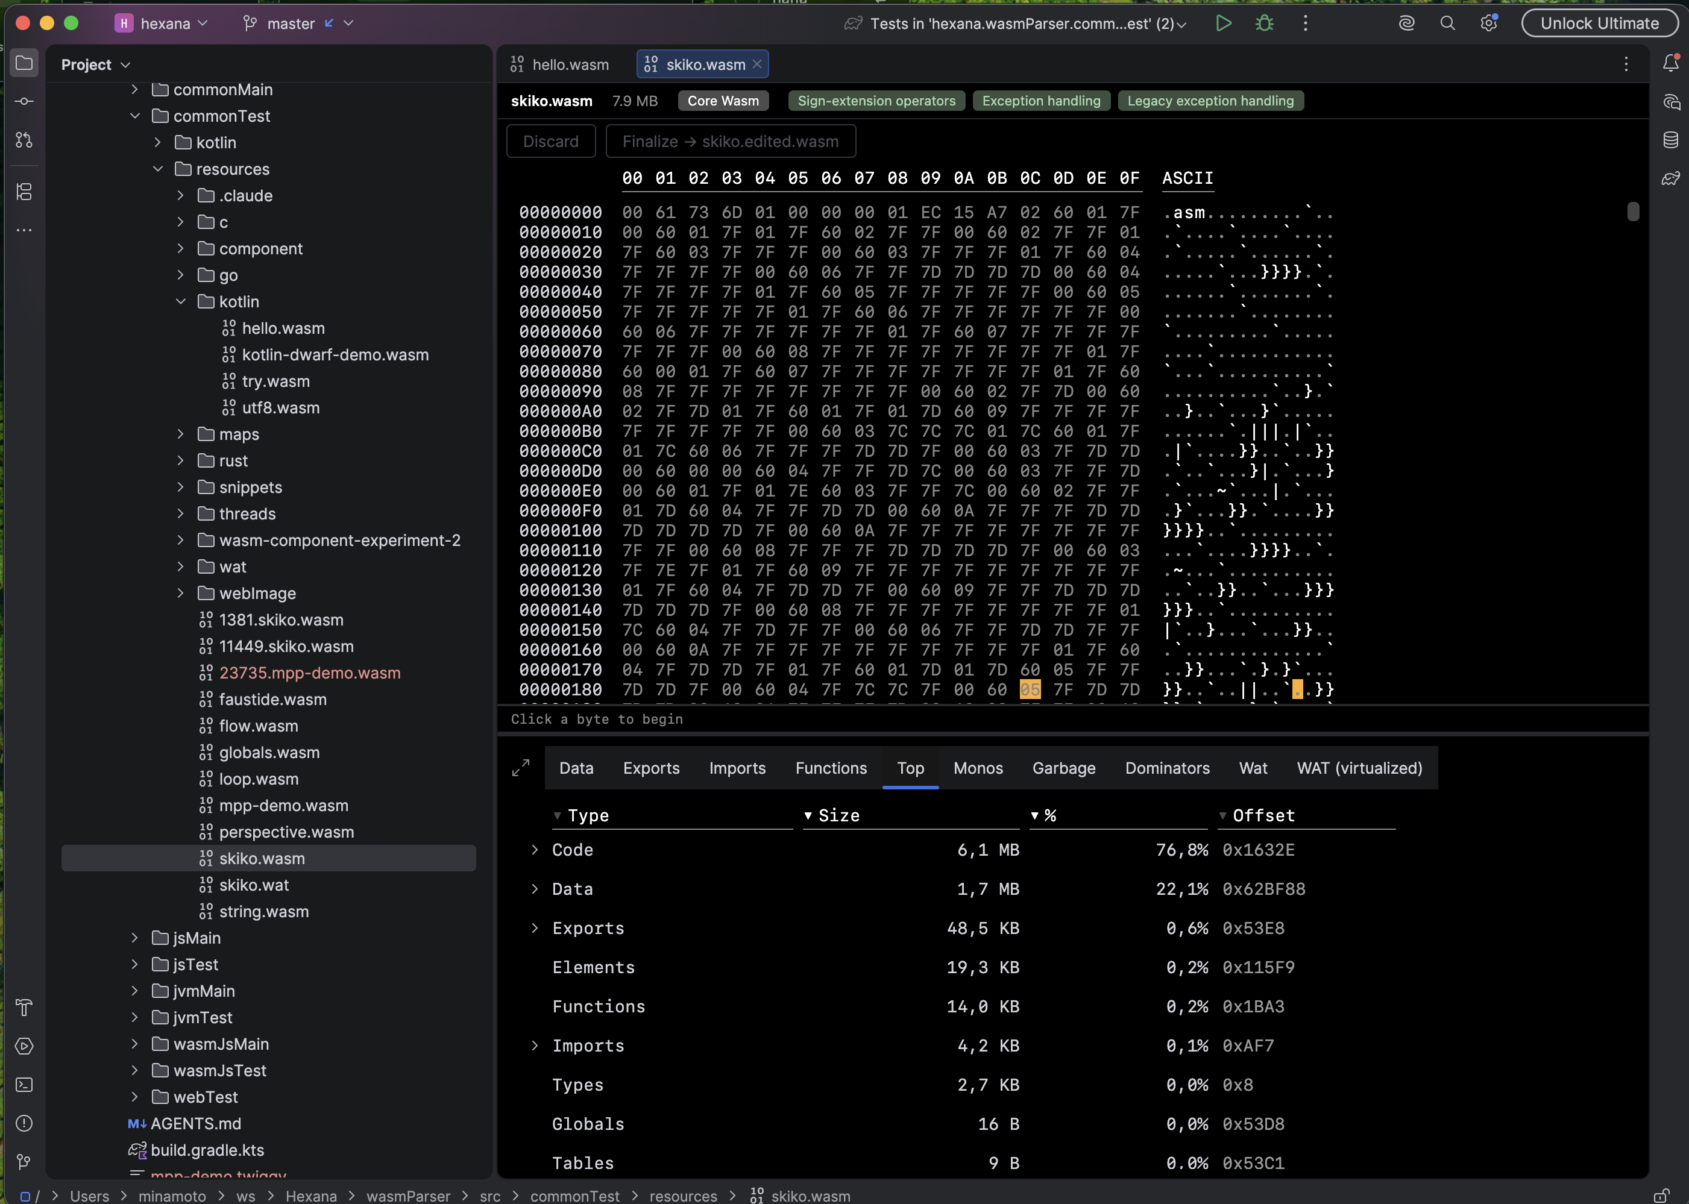Expand the bottom panel to full size

pos(521,767)
